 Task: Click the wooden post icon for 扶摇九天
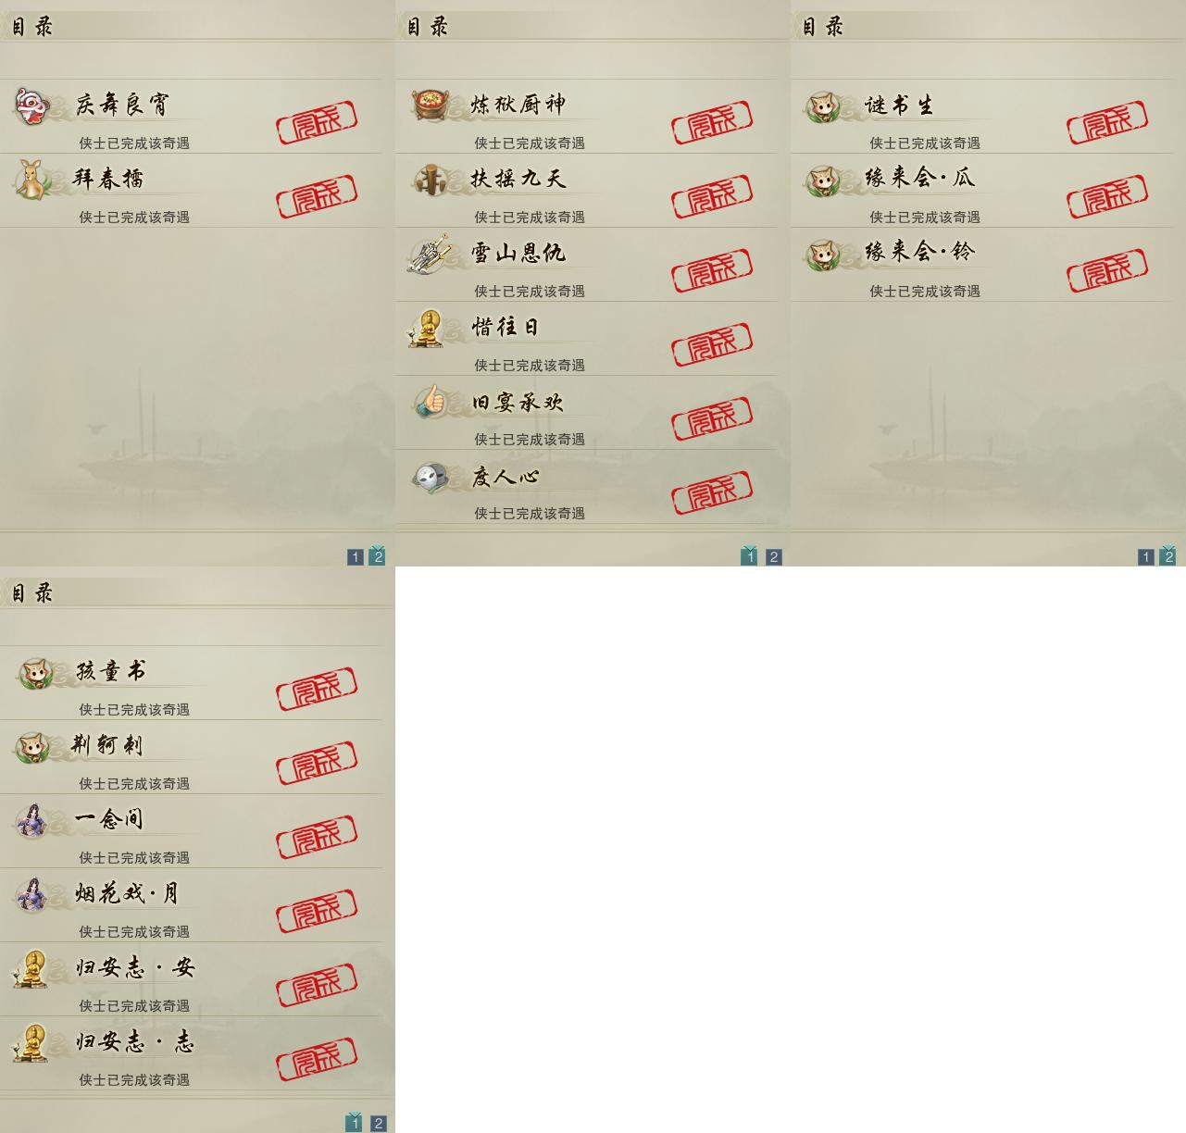[x=429, y=179]
